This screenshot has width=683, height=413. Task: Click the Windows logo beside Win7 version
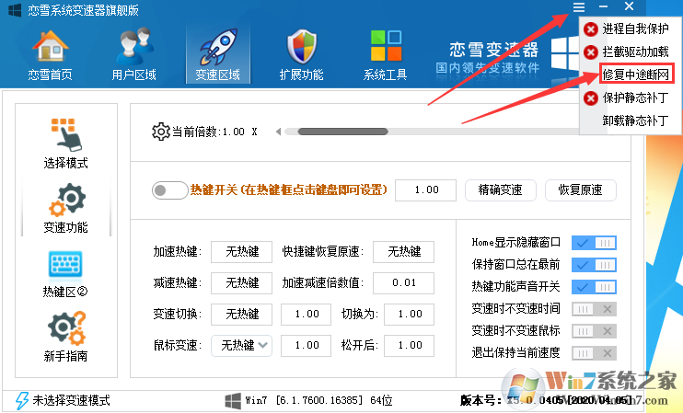point(233,400)
